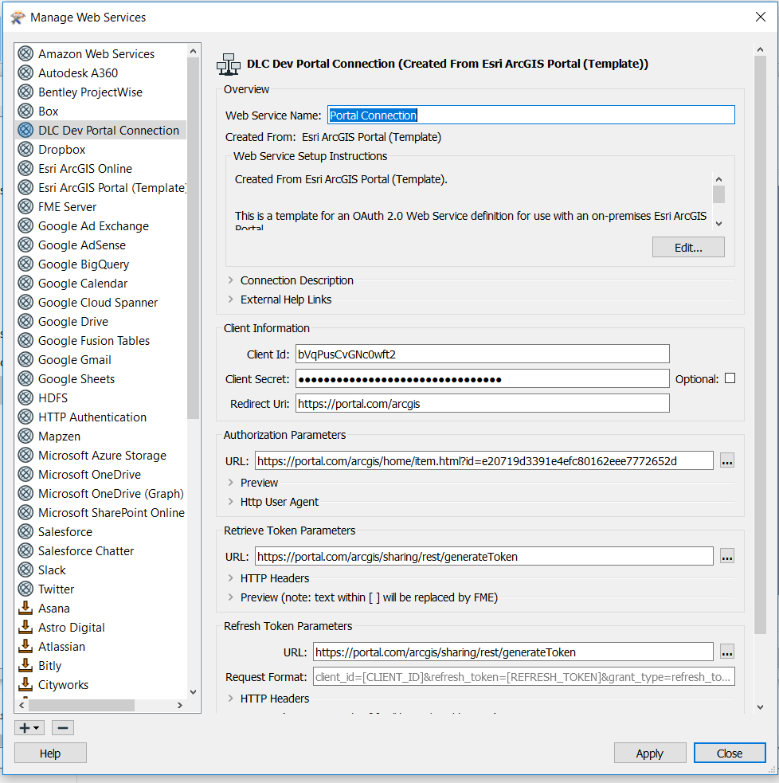The width and height of the screenshot is (779, 783).
Task: Select Salesforce Chatter entry
Action: tap(86, 550)
